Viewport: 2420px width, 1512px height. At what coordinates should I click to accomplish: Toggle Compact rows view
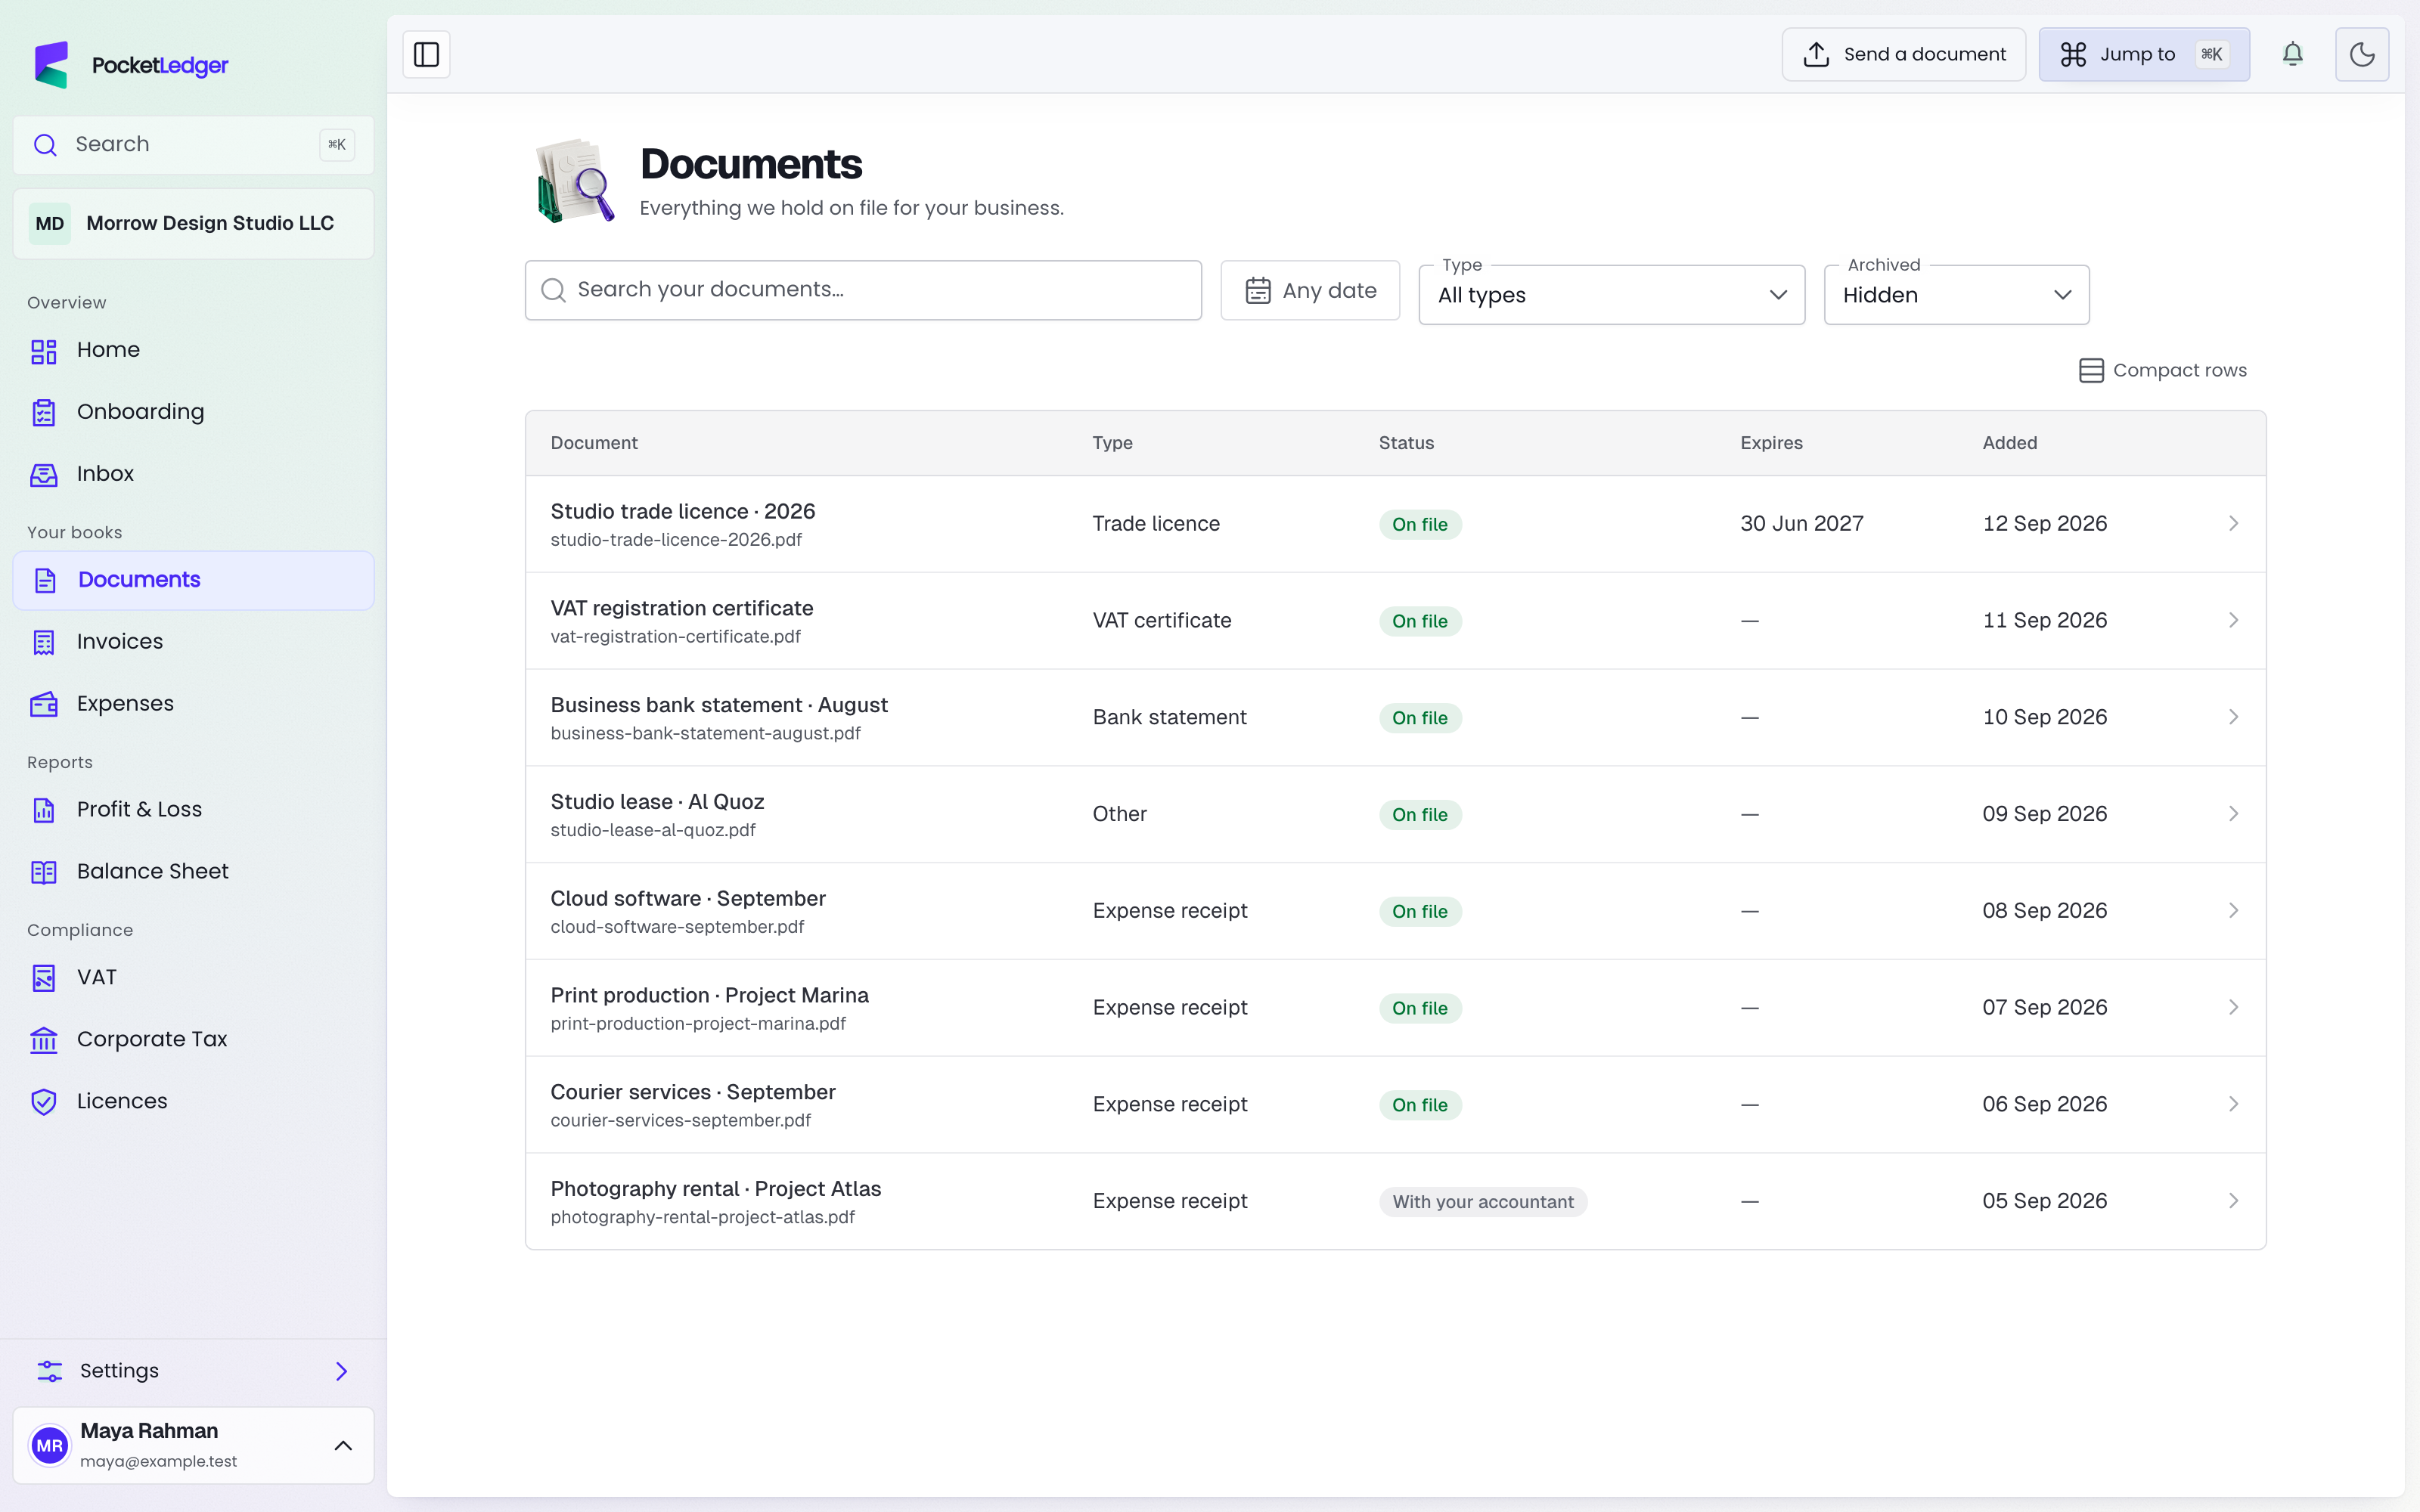coord(2162,370)
